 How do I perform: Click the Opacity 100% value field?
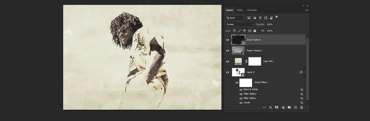click(x=269, y=24)
